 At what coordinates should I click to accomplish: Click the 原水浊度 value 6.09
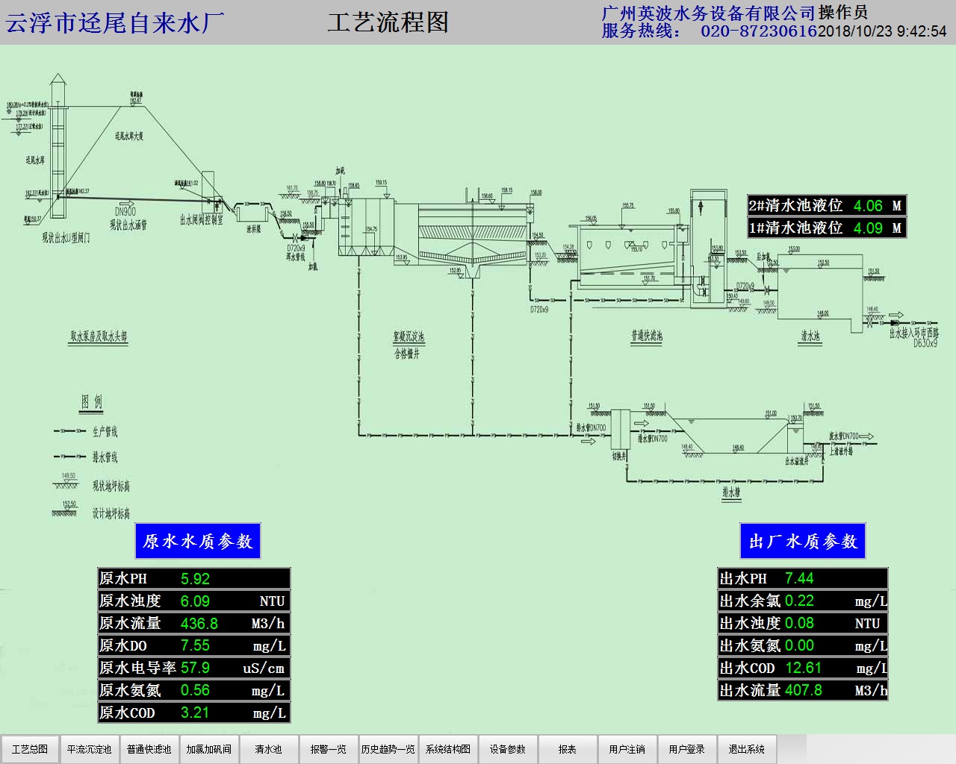[195, 601]
